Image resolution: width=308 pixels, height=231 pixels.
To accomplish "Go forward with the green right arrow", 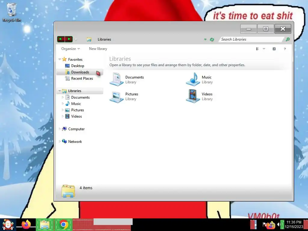I will [69, 39].
